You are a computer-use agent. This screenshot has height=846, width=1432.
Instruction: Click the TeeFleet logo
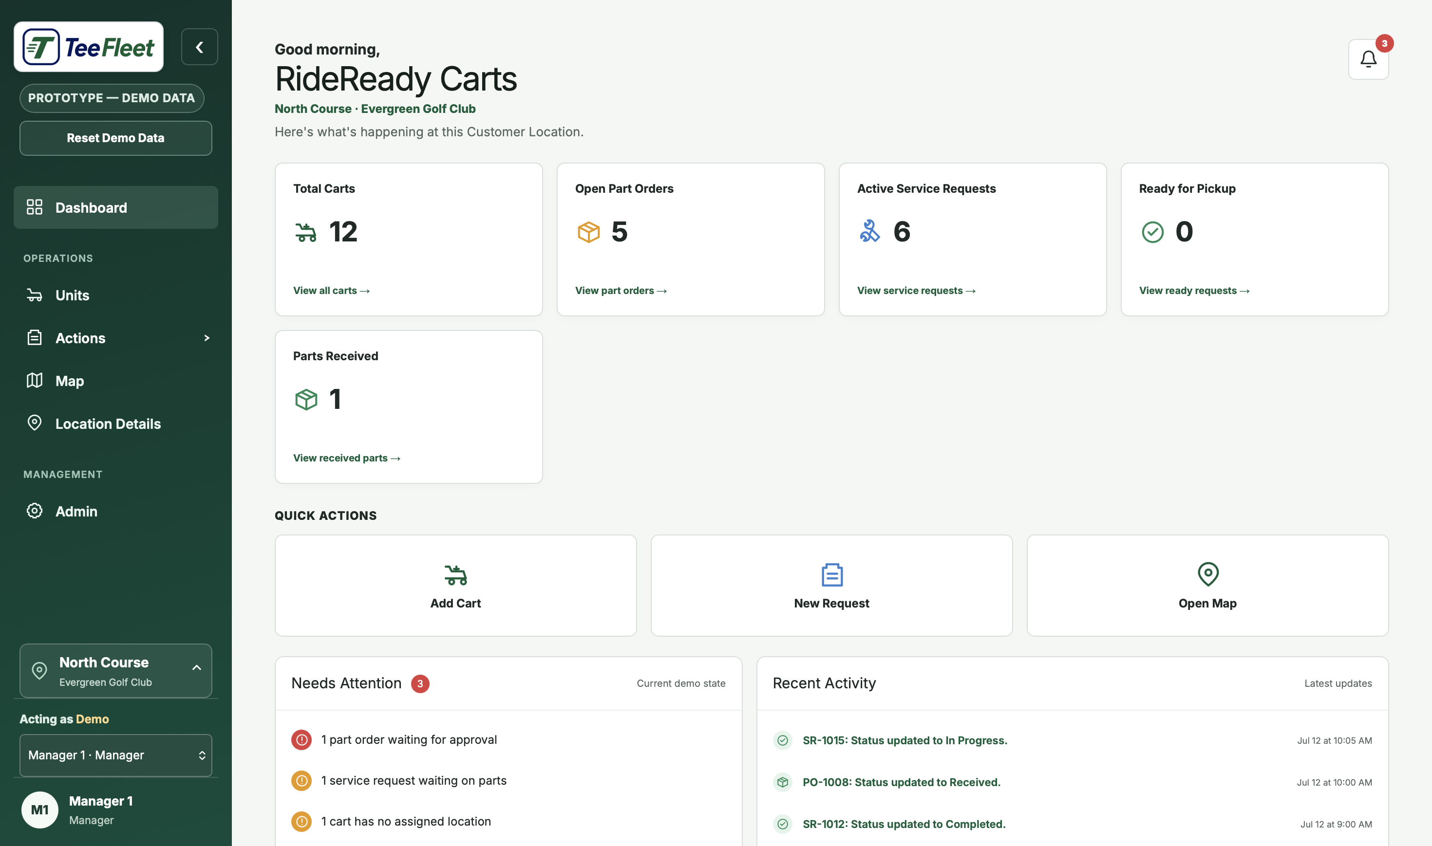(x=88, y=47)
